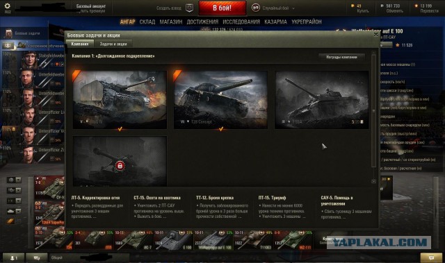Click Обменять credits link
Image resolution: width=445 pixels, height=263 pixels.
pyautogui.click(x=394, y=11)
